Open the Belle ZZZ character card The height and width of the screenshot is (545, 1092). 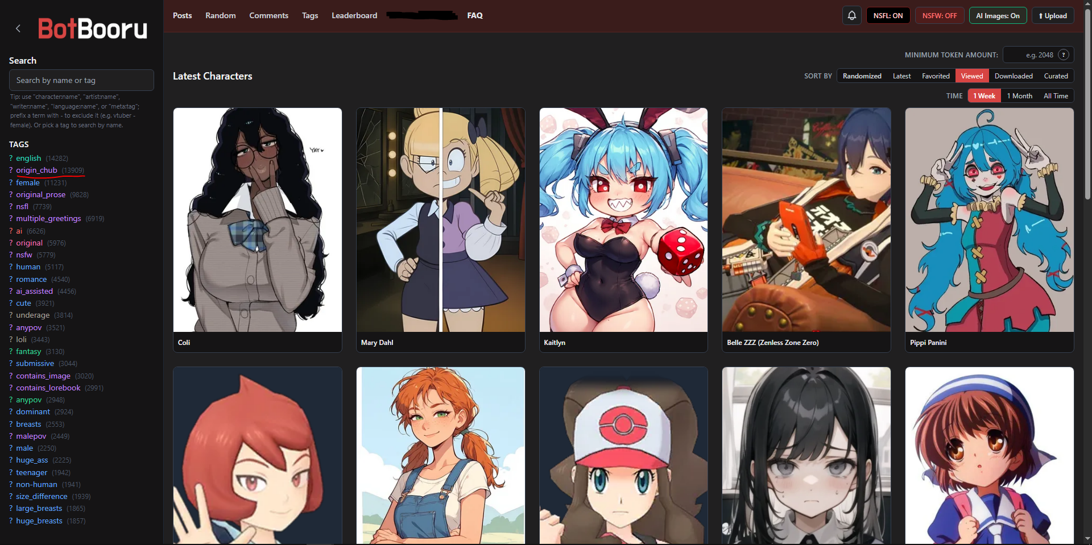coord(806,230)
